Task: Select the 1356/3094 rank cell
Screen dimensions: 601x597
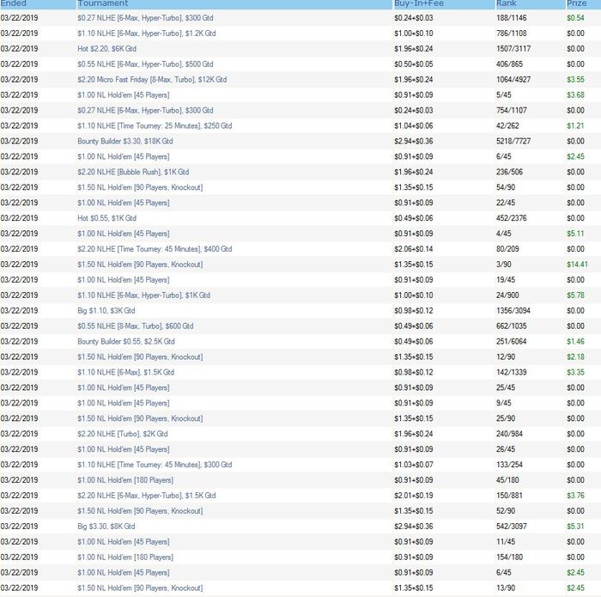Action: (513, 311)
